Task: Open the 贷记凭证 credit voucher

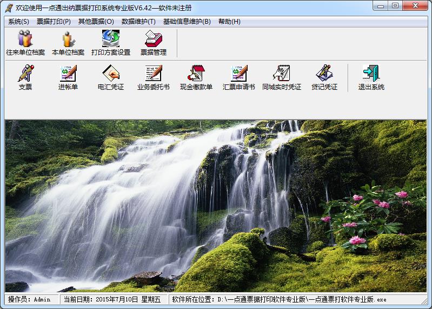Action: click(324, 77)
